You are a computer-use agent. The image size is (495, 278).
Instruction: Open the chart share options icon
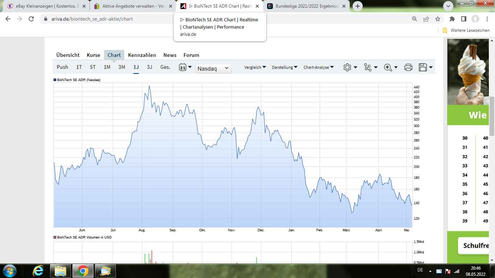click(x=371, y=67)
